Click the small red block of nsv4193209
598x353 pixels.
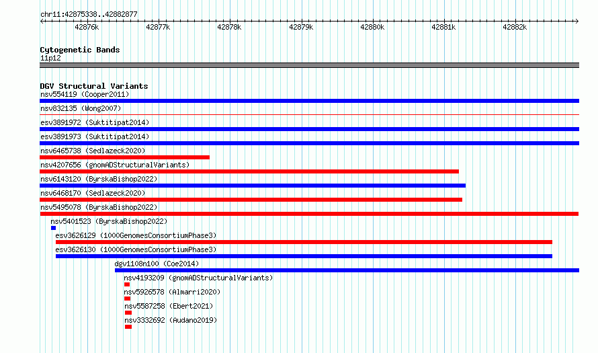[127, 284]
